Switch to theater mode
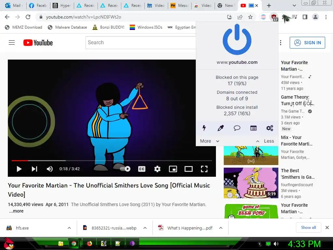333x250 pixels. coord(189,169)
